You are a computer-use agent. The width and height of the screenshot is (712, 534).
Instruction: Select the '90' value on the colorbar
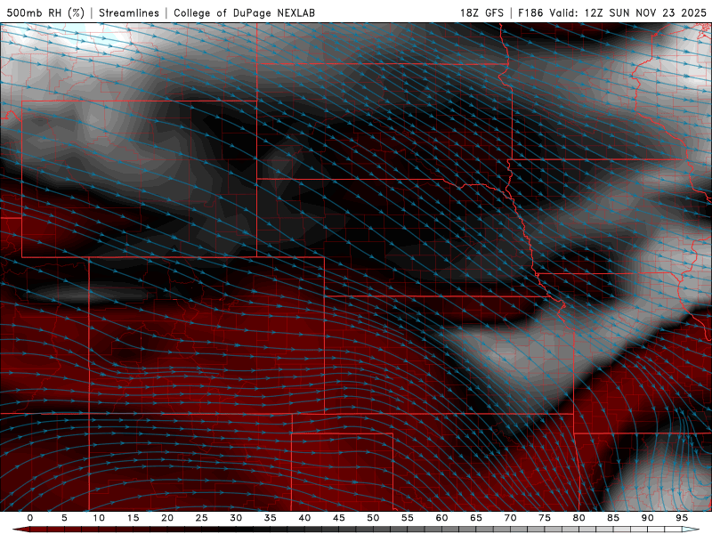tap(648, 518)
